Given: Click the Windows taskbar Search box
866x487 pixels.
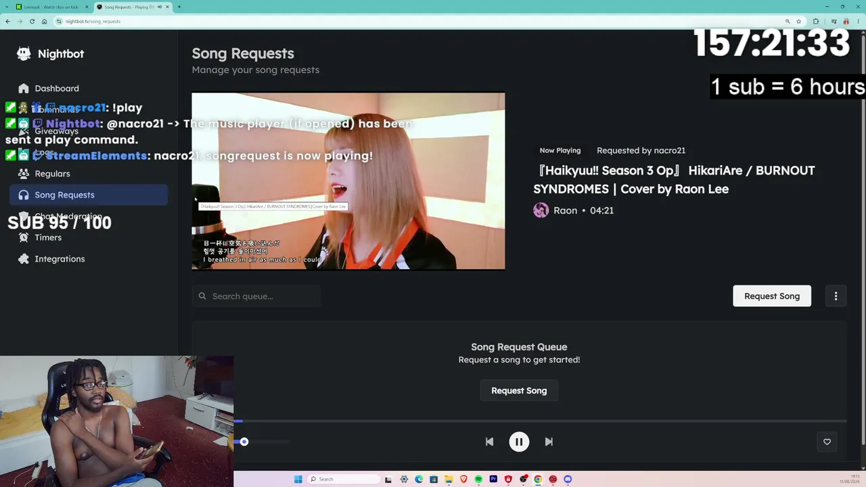Looking at the screenshot, I should (x=344, y=480).
